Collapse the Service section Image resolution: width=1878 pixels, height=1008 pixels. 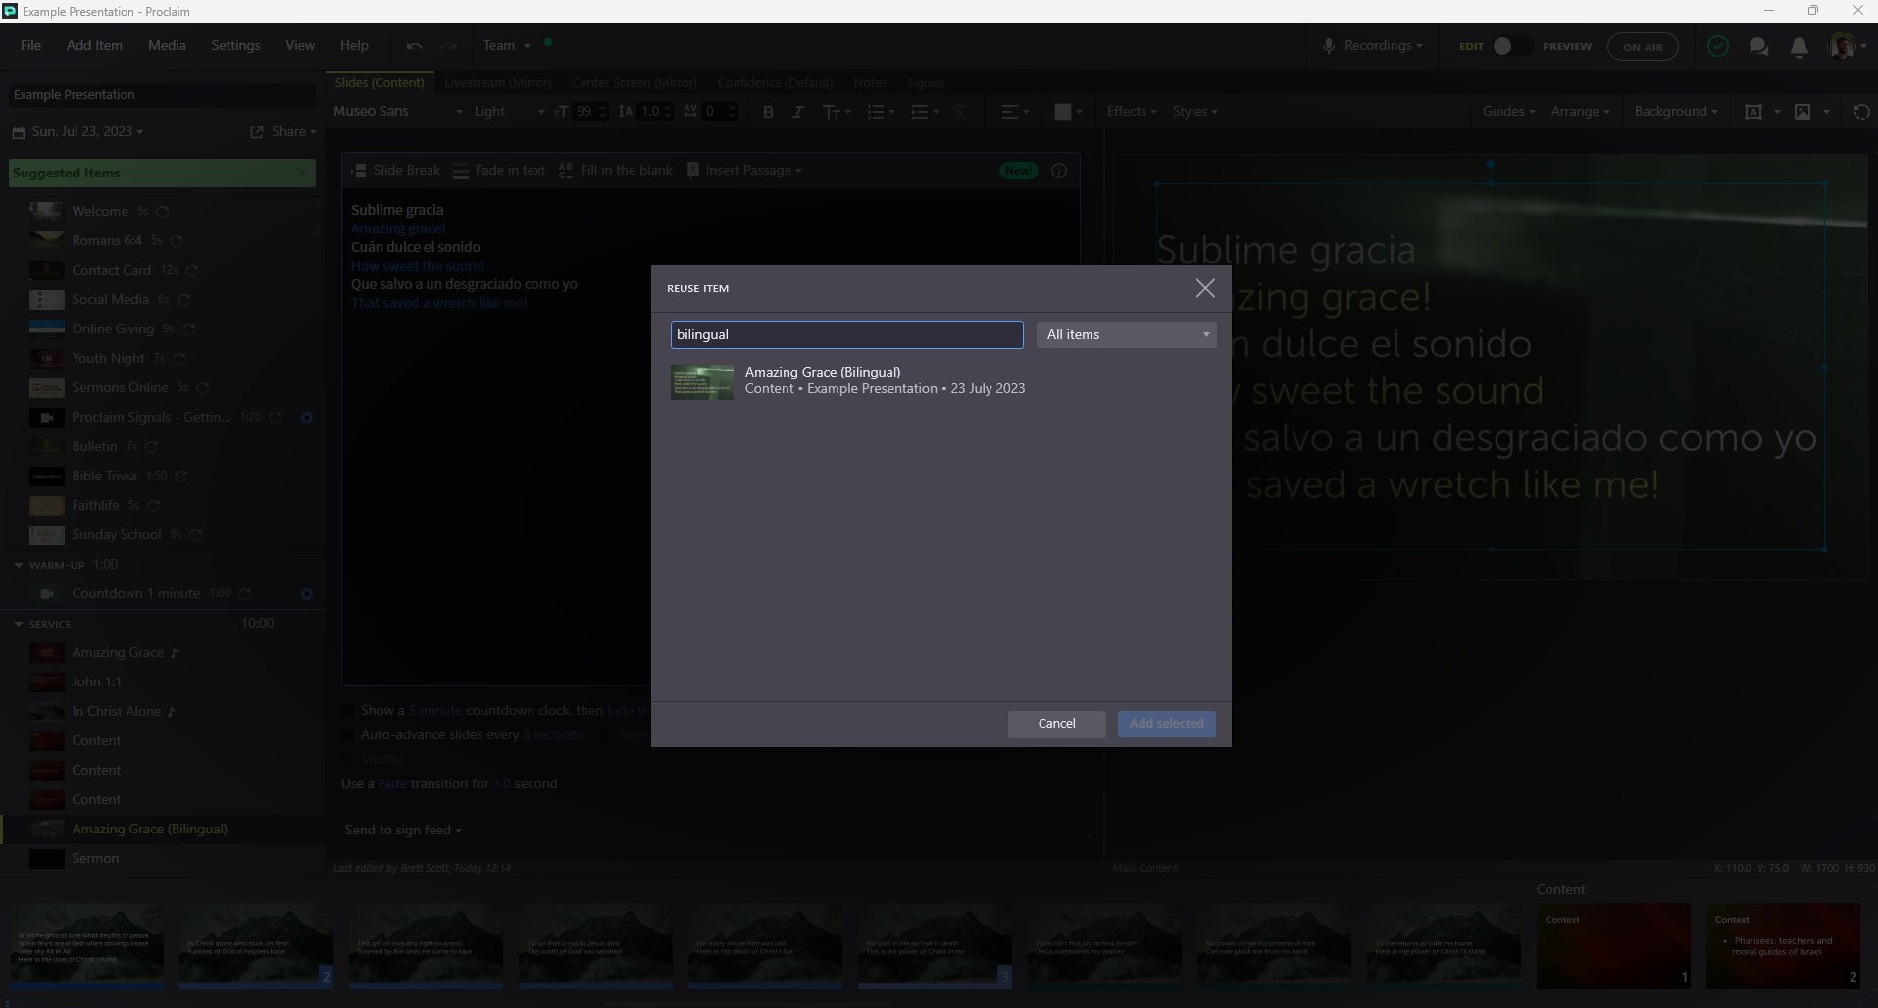click(x=19, y=624)
